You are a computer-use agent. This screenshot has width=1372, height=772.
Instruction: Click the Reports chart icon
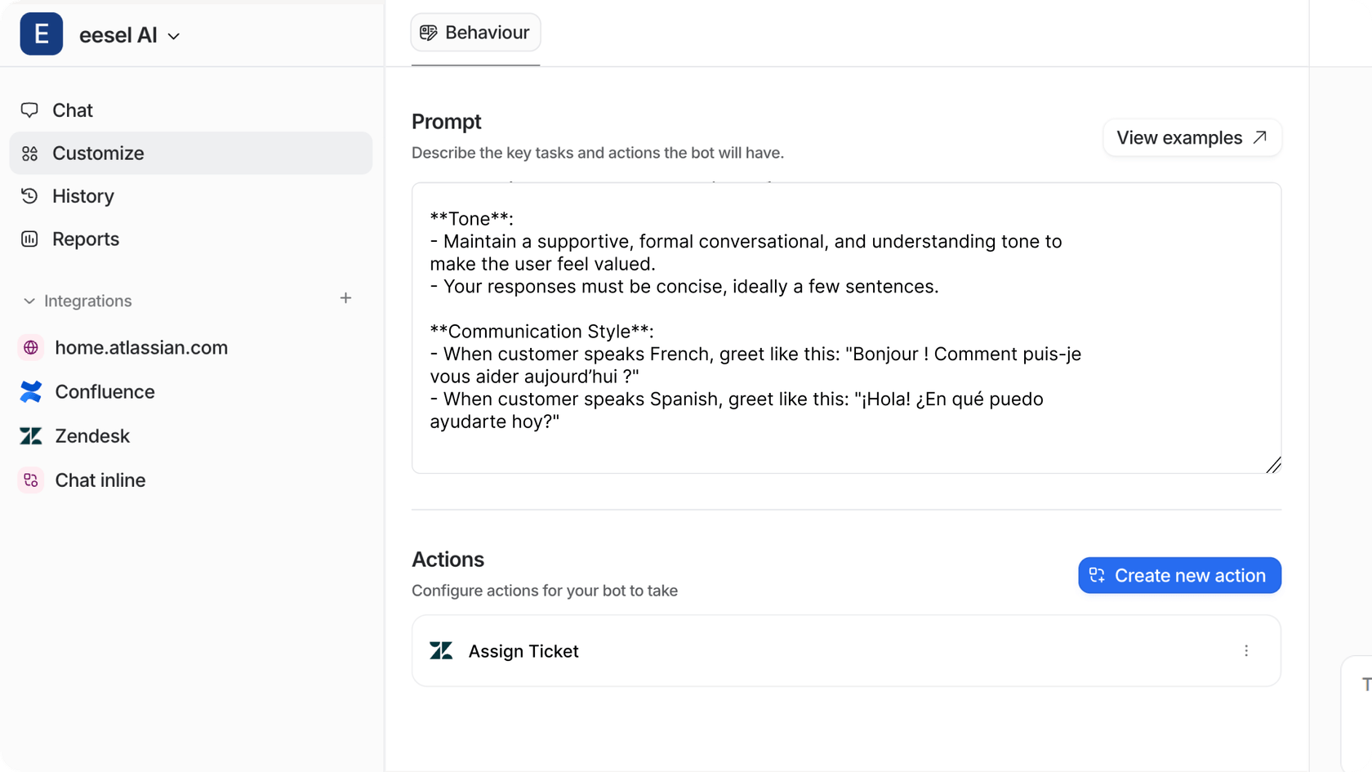click(x=30, y=239)
